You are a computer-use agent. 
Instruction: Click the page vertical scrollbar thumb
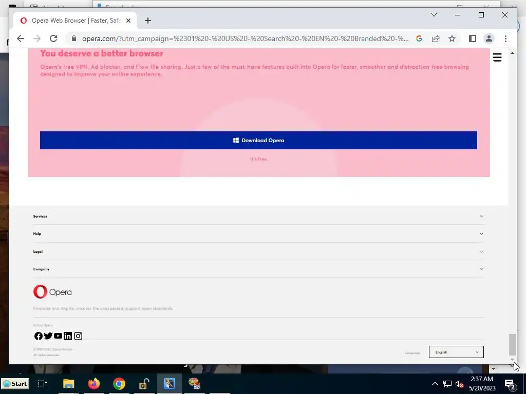pos(512,344)
